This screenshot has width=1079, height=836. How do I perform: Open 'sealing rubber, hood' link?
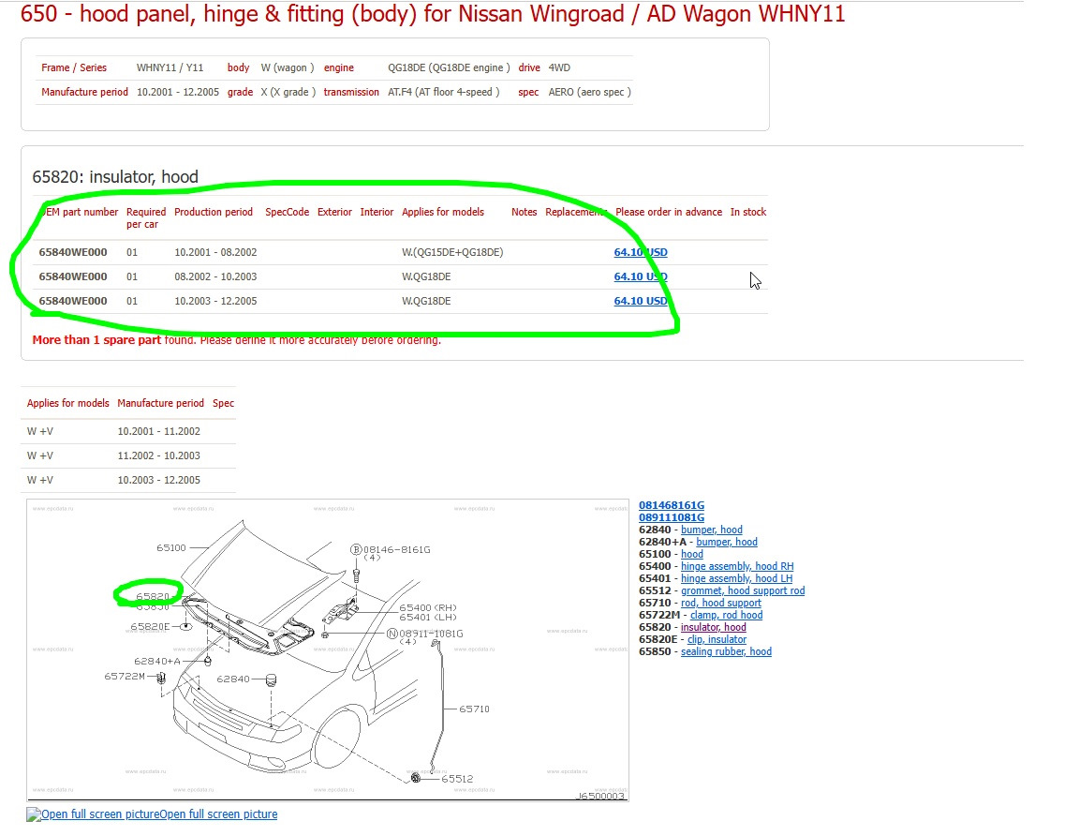726,651
